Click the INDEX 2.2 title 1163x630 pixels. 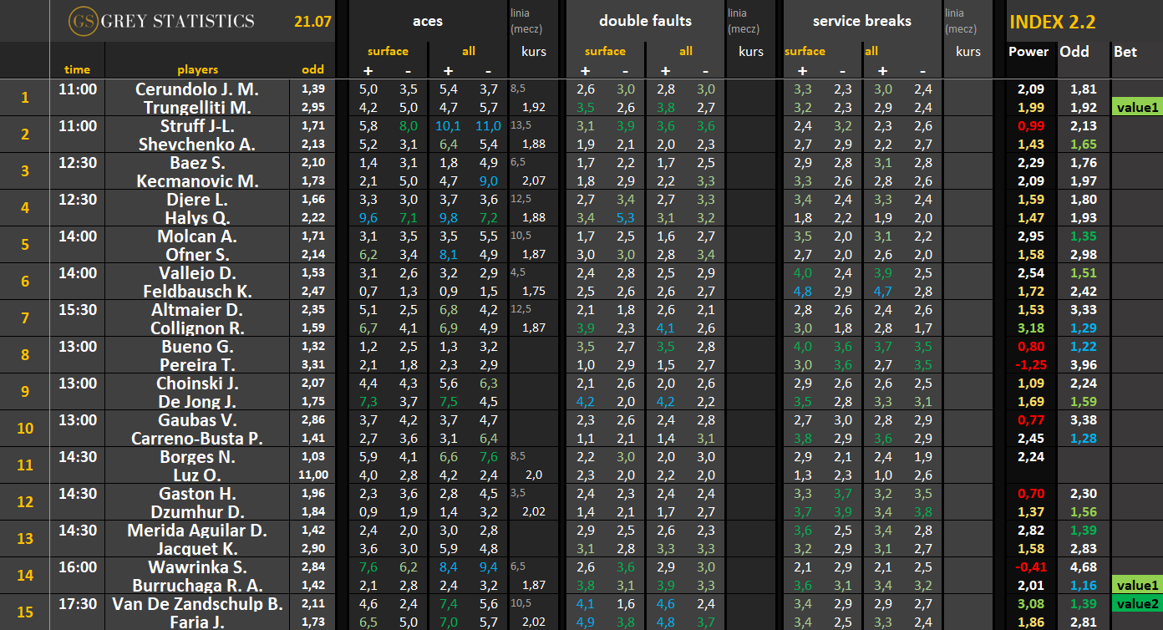click(1052, 23)
